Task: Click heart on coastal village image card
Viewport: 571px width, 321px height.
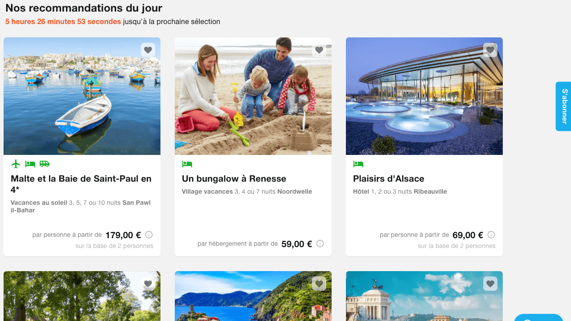Action: (x=319, y=284)
